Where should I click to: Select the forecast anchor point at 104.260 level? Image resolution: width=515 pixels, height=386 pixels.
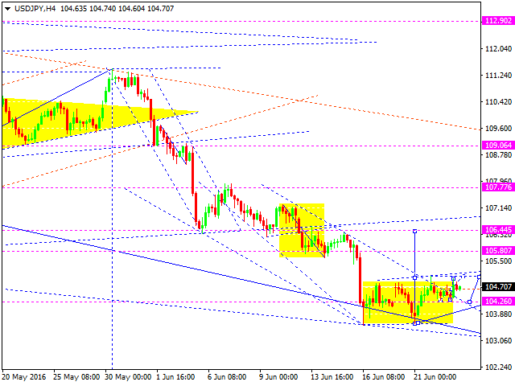470,302
